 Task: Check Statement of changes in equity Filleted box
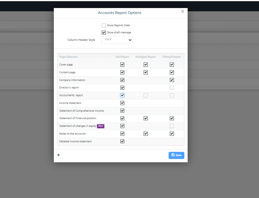[x=172, y=126]
